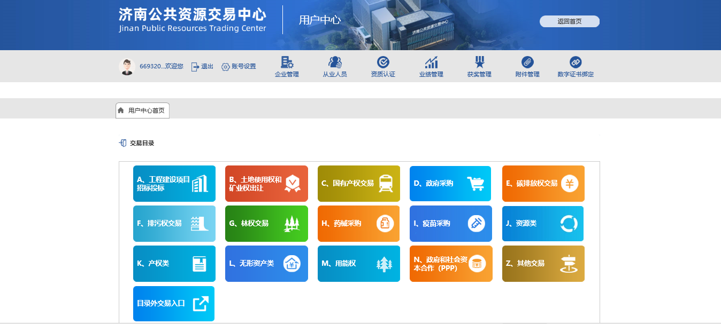
Task: Click the 资质认证 qualification certification icon
Action: point(383,62)
